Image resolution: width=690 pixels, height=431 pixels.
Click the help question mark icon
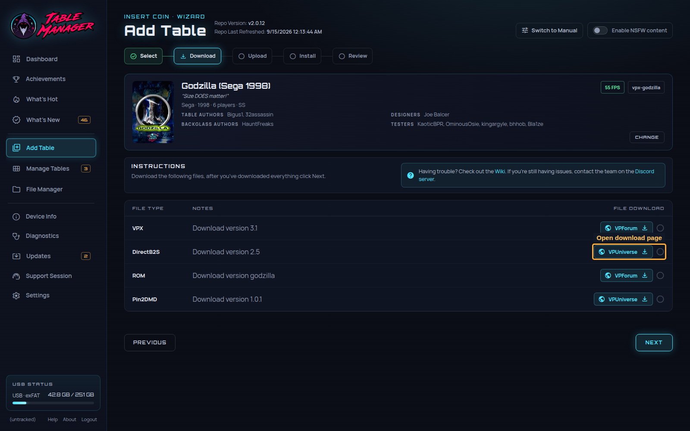411,175
